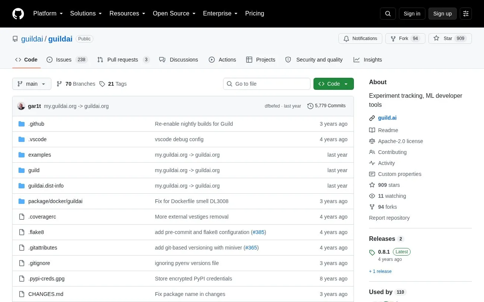The image size is (484, 302).
Task: Open the Discussions tab
Action: tap(178, 60)
